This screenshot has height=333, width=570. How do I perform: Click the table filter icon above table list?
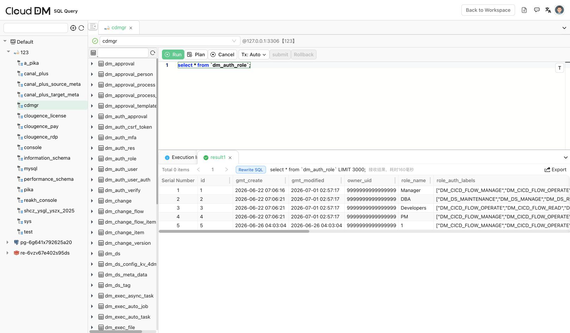pyautogui.click(x=93, y=53)
